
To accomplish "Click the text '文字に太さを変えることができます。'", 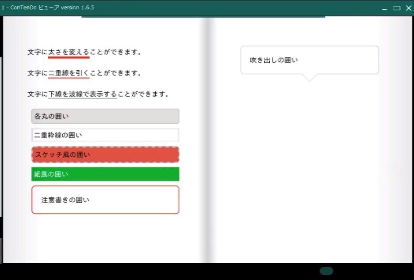I will pos(84,52).
